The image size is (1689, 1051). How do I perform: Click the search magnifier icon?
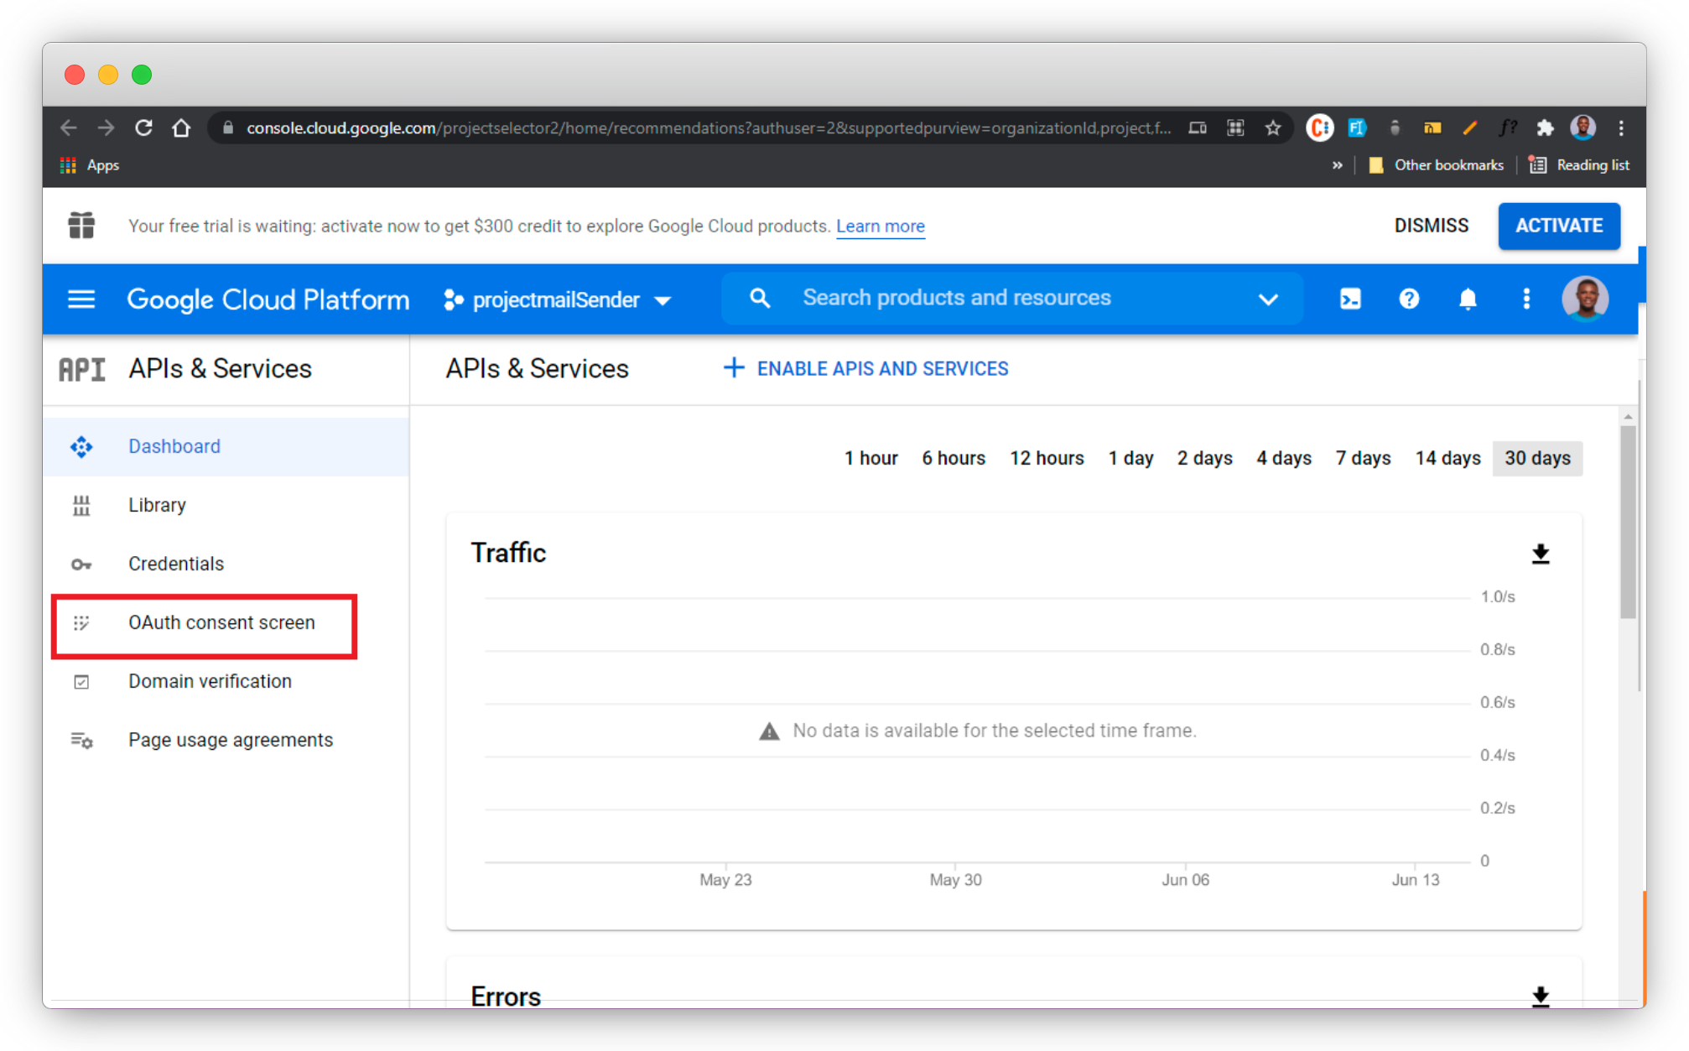pos(760,298)
